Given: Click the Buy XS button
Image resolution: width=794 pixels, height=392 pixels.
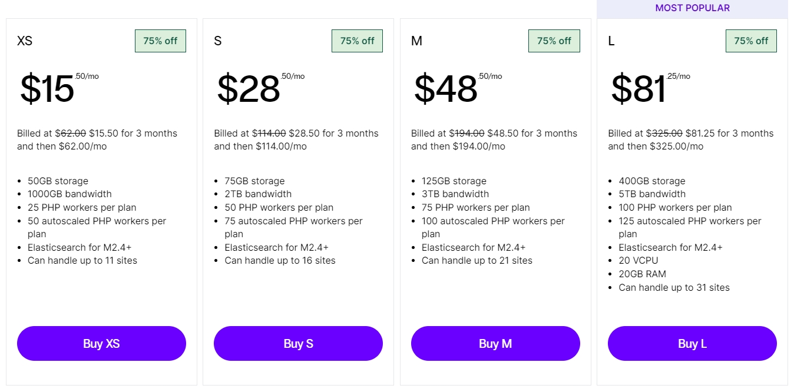Looking at the screenshot, I should point(101,343).
